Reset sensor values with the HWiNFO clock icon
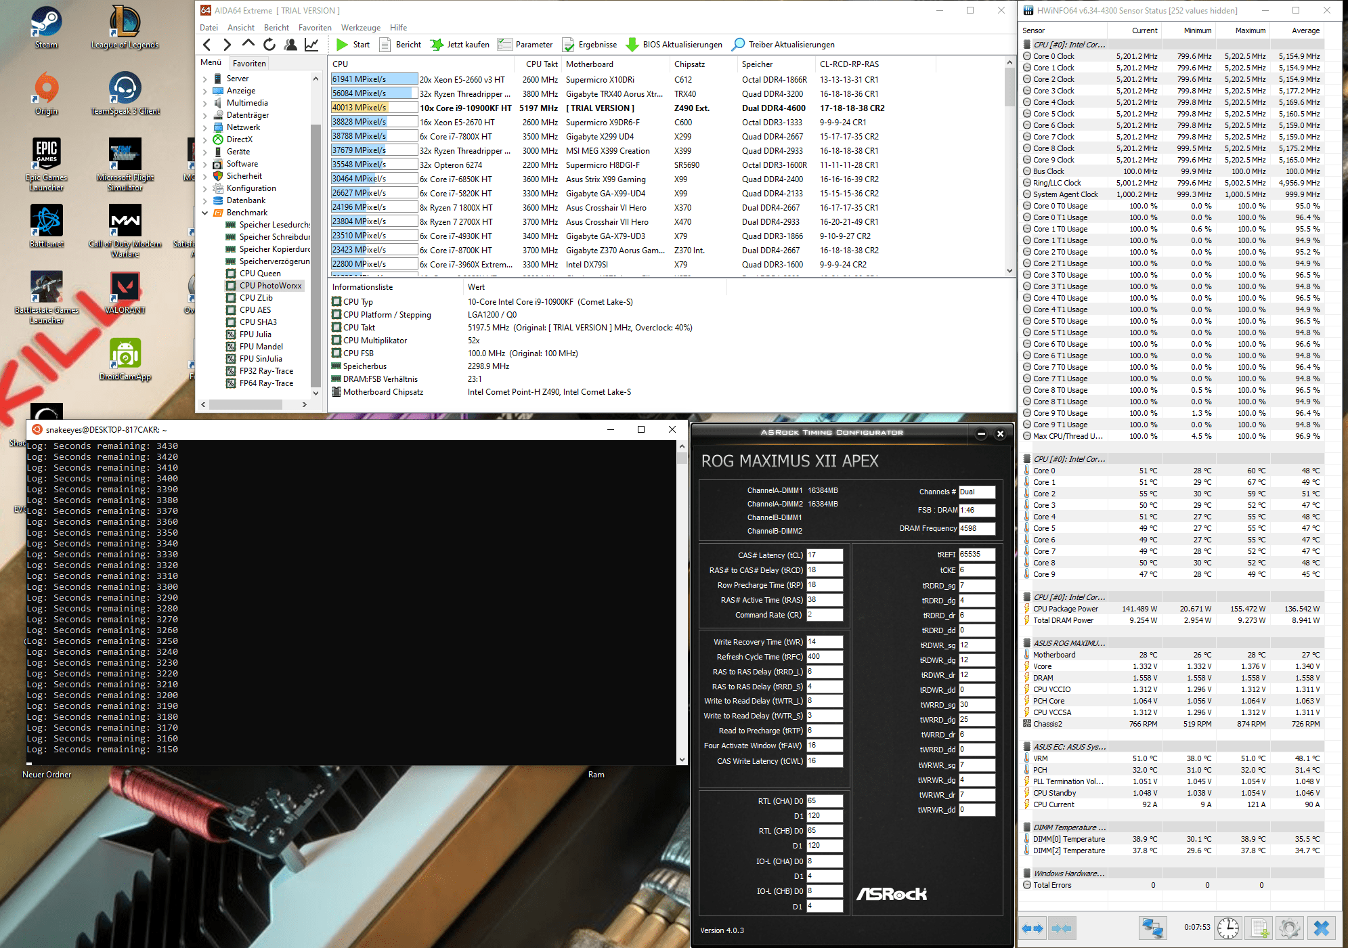This screenshot has width=1348, height=948. (x=1227, y=927)
